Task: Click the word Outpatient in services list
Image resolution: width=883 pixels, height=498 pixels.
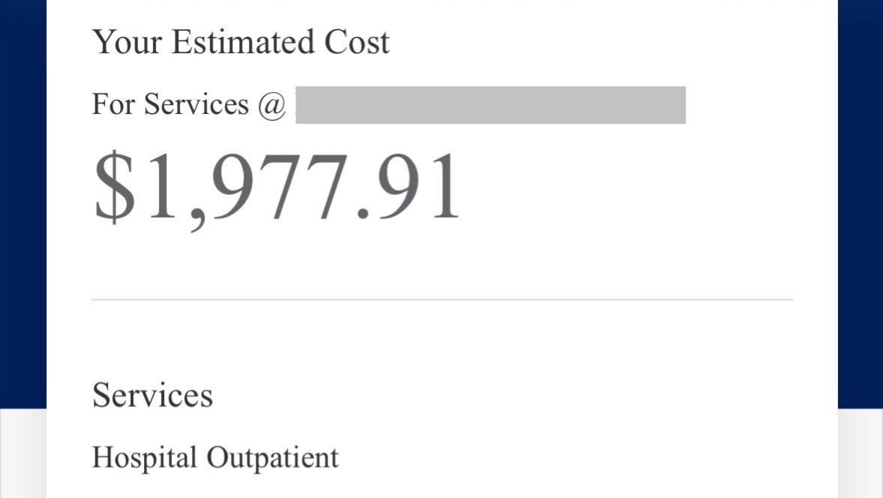Action: 272,458
